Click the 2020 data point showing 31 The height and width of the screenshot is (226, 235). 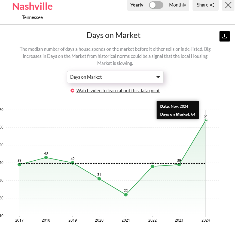point(99,179)
